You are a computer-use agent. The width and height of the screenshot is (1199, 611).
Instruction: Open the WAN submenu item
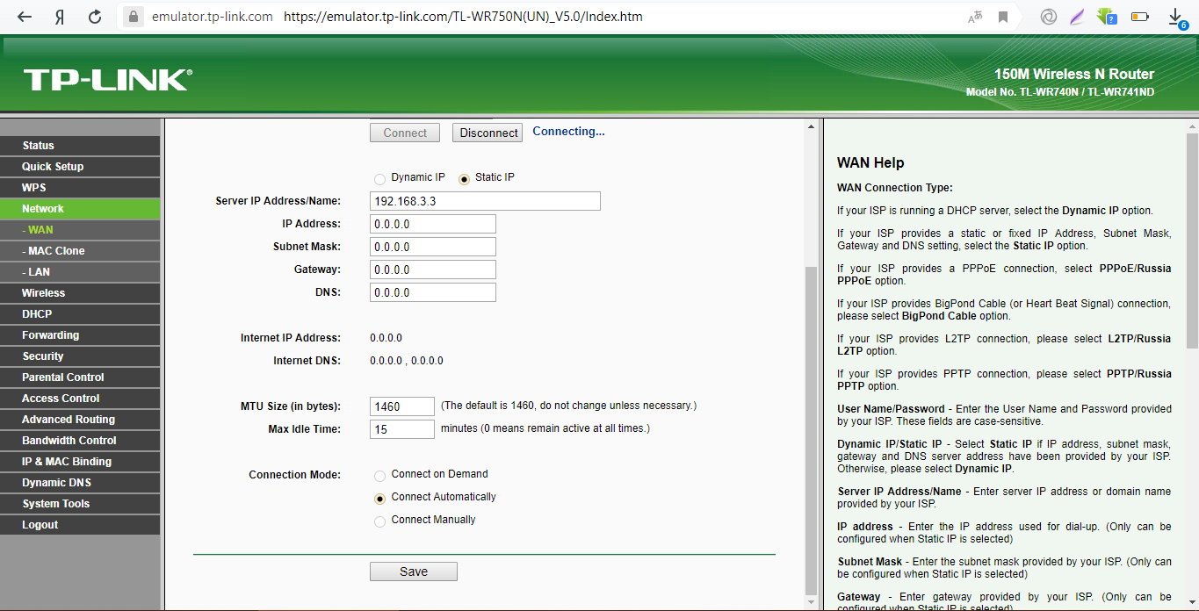[80, 230]
